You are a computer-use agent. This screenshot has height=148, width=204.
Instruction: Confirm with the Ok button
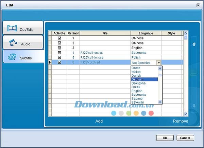tap(165, 138)
